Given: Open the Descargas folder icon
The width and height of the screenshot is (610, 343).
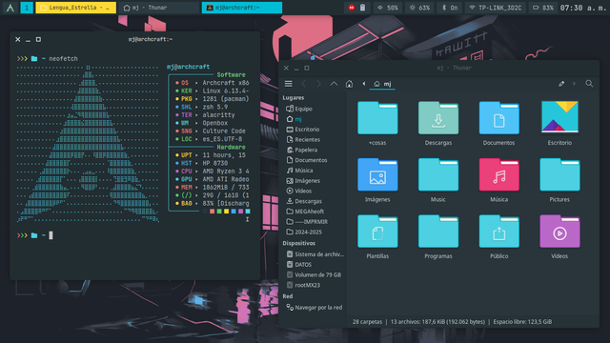Looking at the screenshot, I should (438, 118).
